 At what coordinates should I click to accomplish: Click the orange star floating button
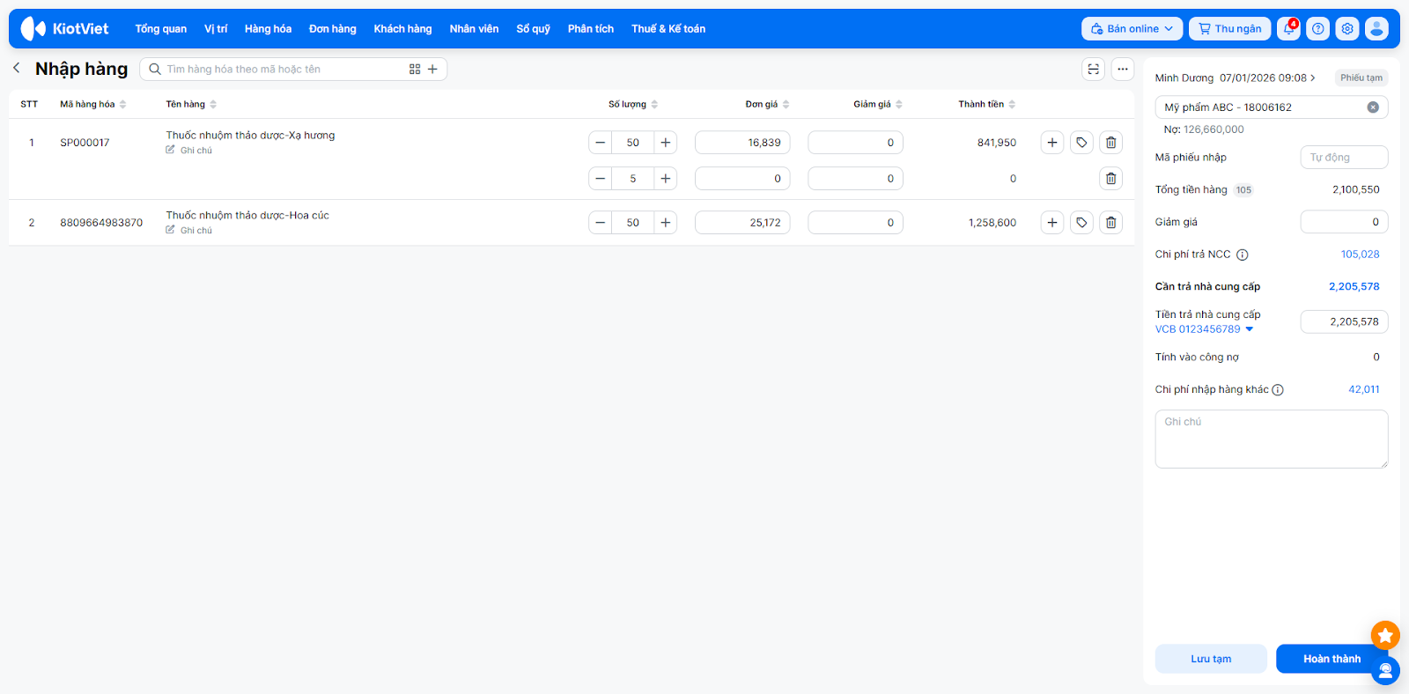pos(1385,635)
